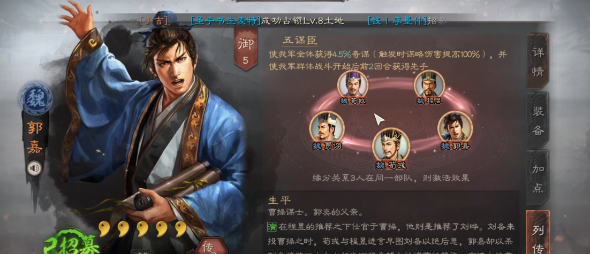Click the 生平 biography heading
The width and height of the screenshot is (590, 254).
(279, 200)
